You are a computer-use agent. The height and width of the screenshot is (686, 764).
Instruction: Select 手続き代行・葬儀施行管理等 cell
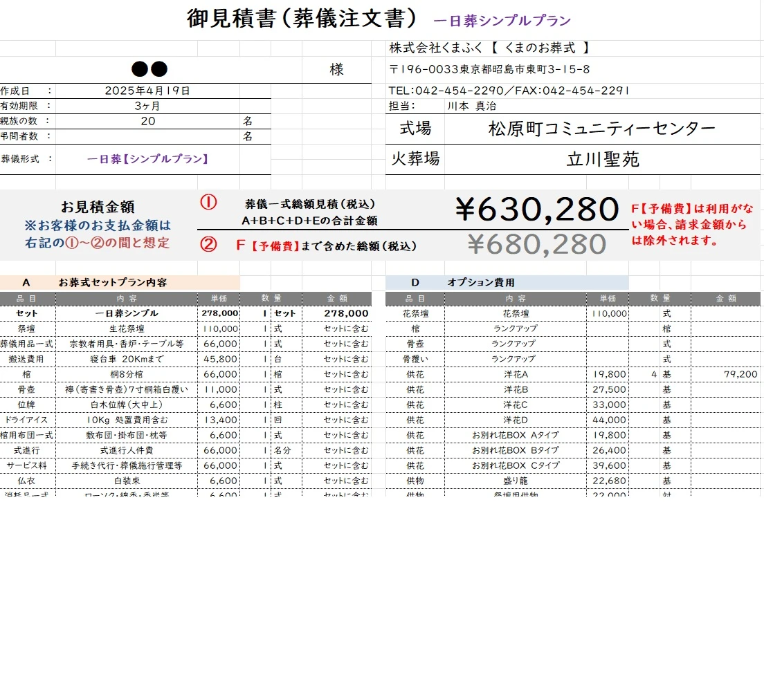127,465
